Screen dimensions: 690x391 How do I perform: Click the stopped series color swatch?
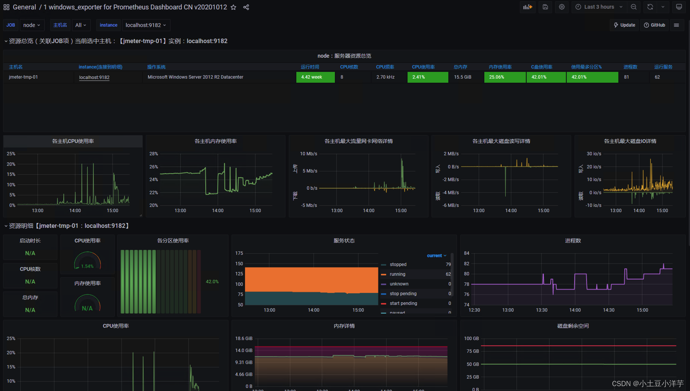(x=384, y=265)
